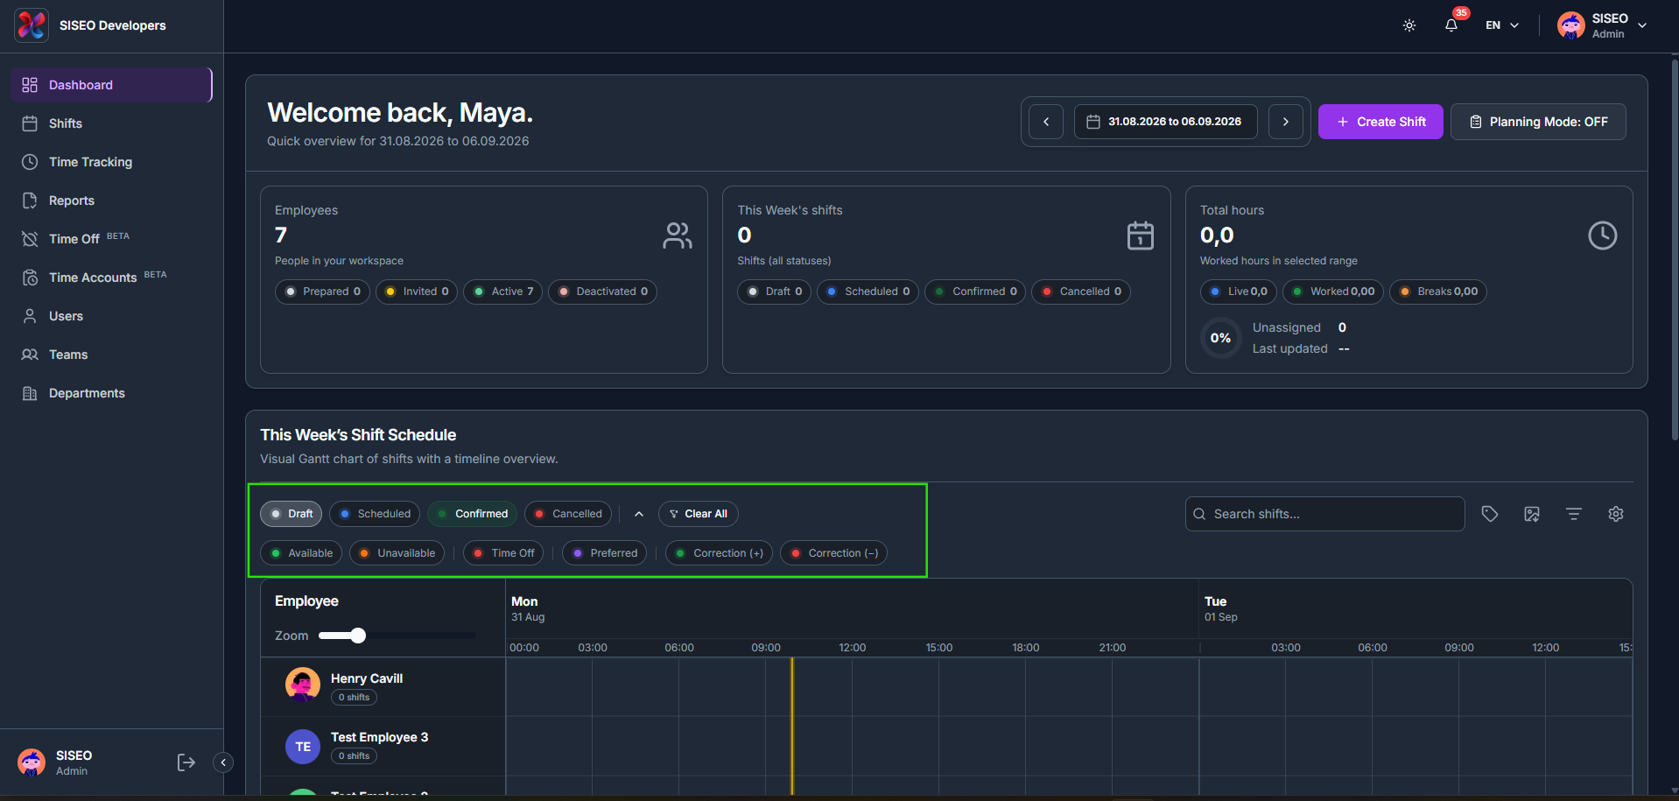Open Teams in sidebar
Viewport: 1679px width, 801px height.
pyautogui.click(x=111, y=355)
